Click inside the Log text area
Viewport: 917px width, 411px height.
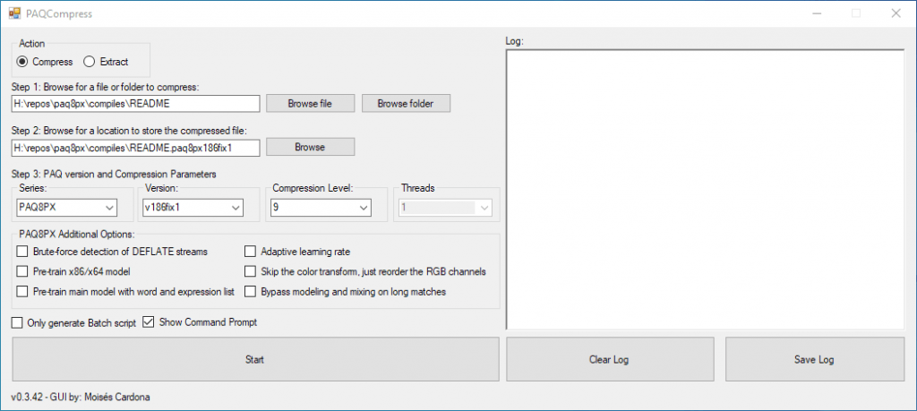706,190
